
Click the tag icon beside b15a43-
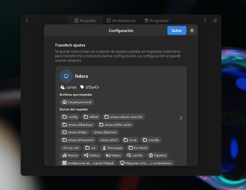pyautogui.click(x=82, y=87)
